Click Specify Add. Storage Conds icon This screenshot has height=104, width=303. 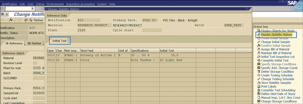pos(259,68)
